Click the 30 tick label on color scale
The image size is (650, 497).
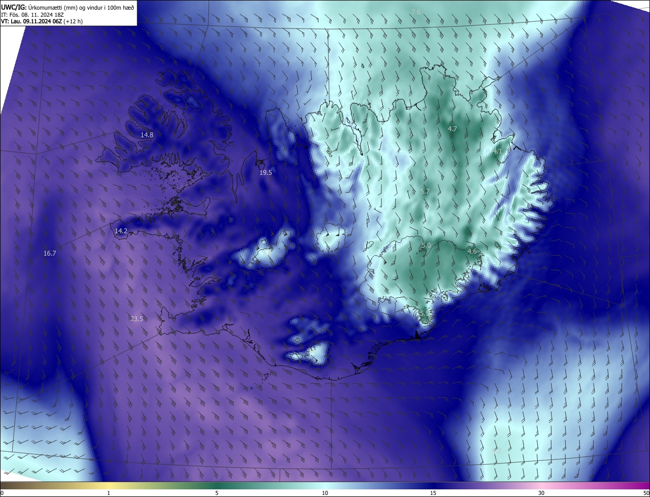click(541, 493)
